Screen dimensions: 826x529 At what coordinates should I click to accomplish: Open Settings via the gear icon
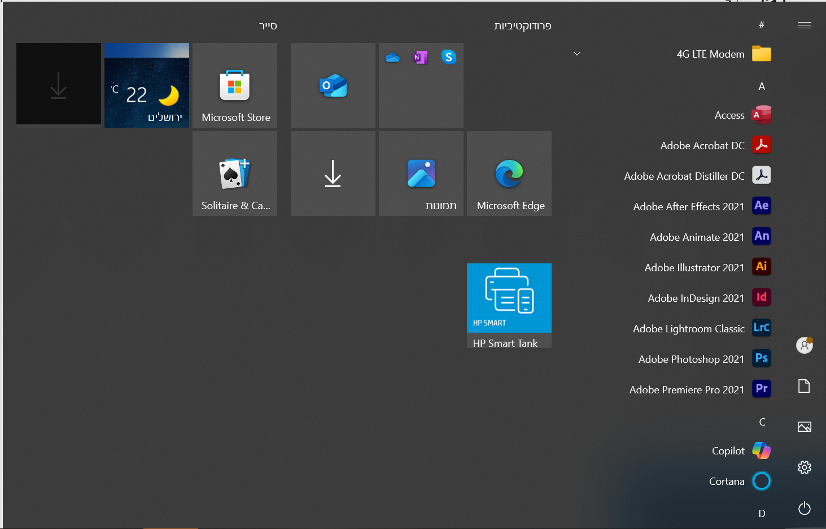pos(805,467)
